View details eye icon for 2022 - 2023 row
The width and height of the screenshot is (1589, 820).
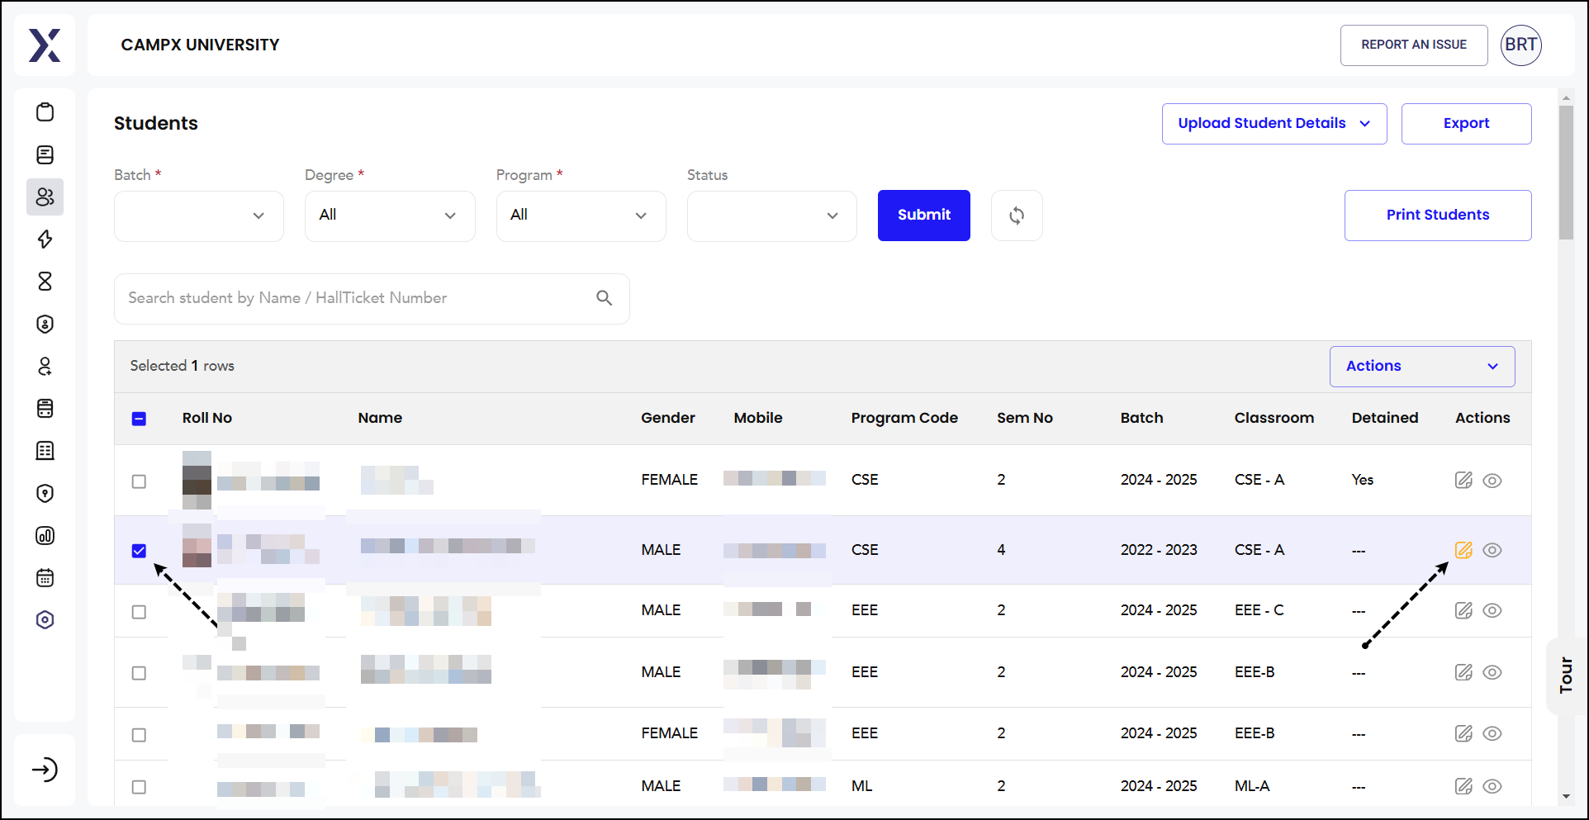1492,550
